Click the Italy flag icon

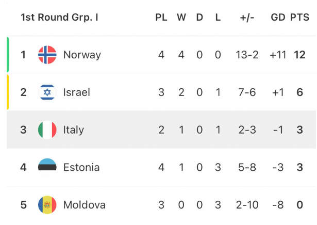[47, 130]
